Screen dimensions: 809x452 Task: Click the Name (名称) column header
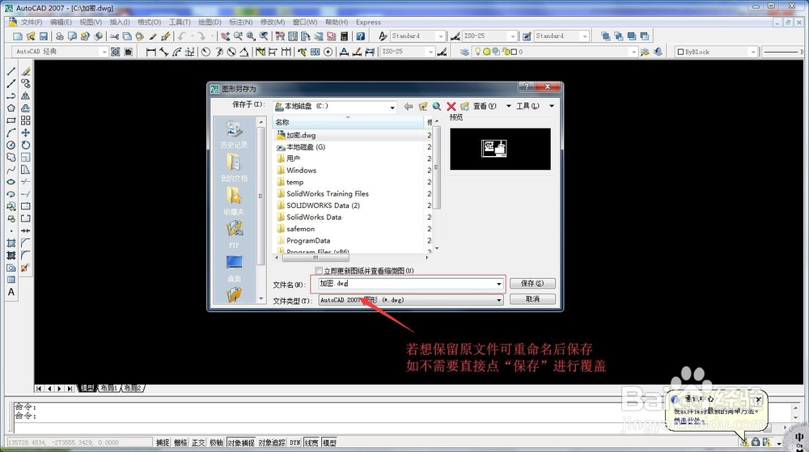tap(348, 122)
